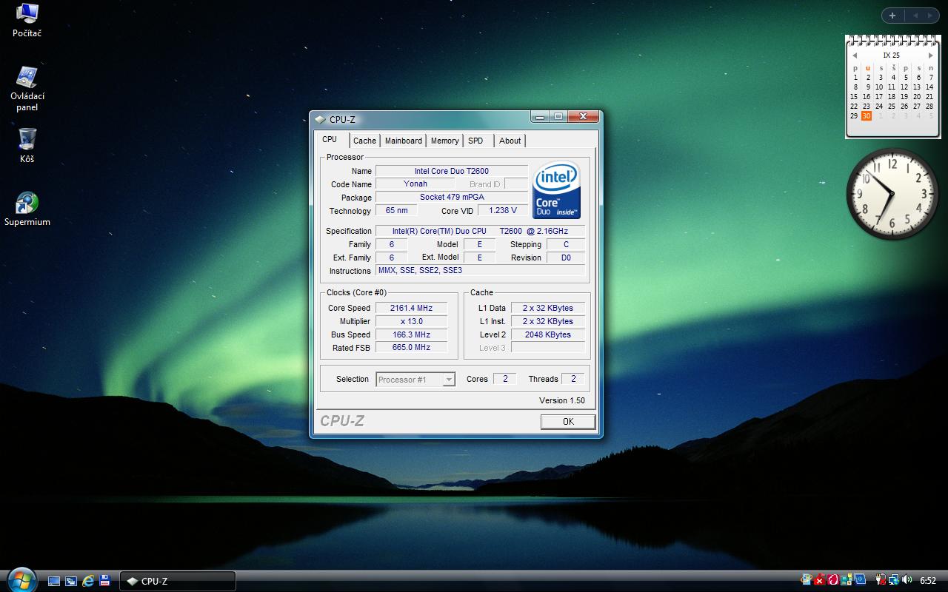
Task: Click the red swirl antivirus tray icon
Action: (832, 579)
